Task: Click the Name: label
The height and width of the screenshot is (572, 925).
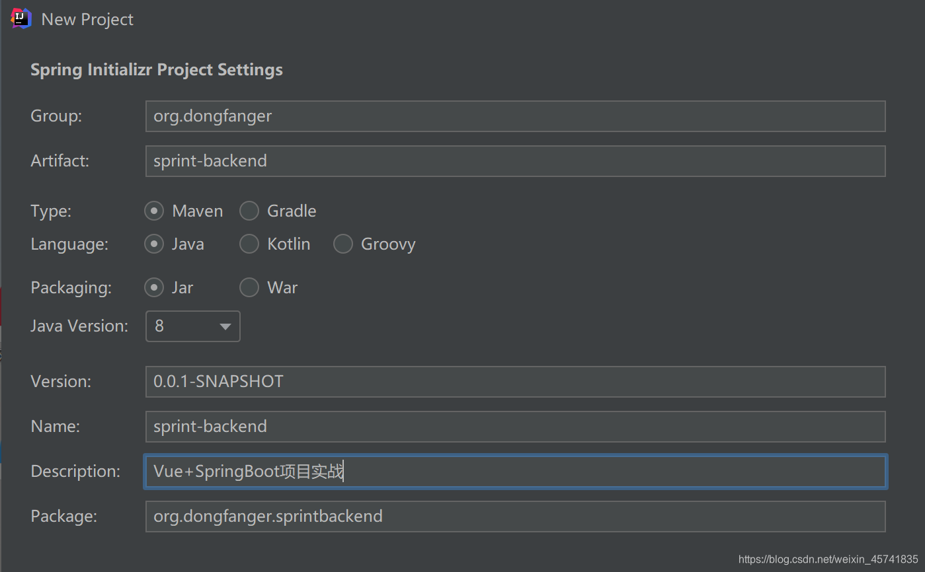Action: coord(55,427)
